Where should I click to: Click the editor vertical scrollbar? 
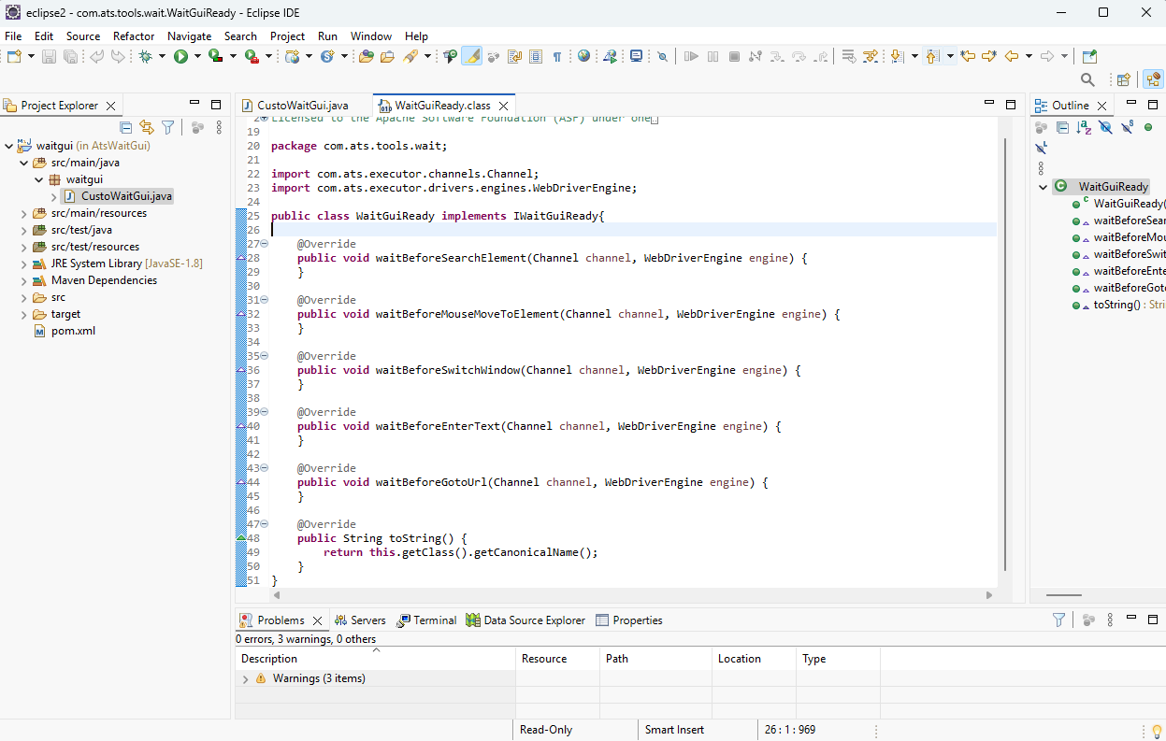[1006, 355]
